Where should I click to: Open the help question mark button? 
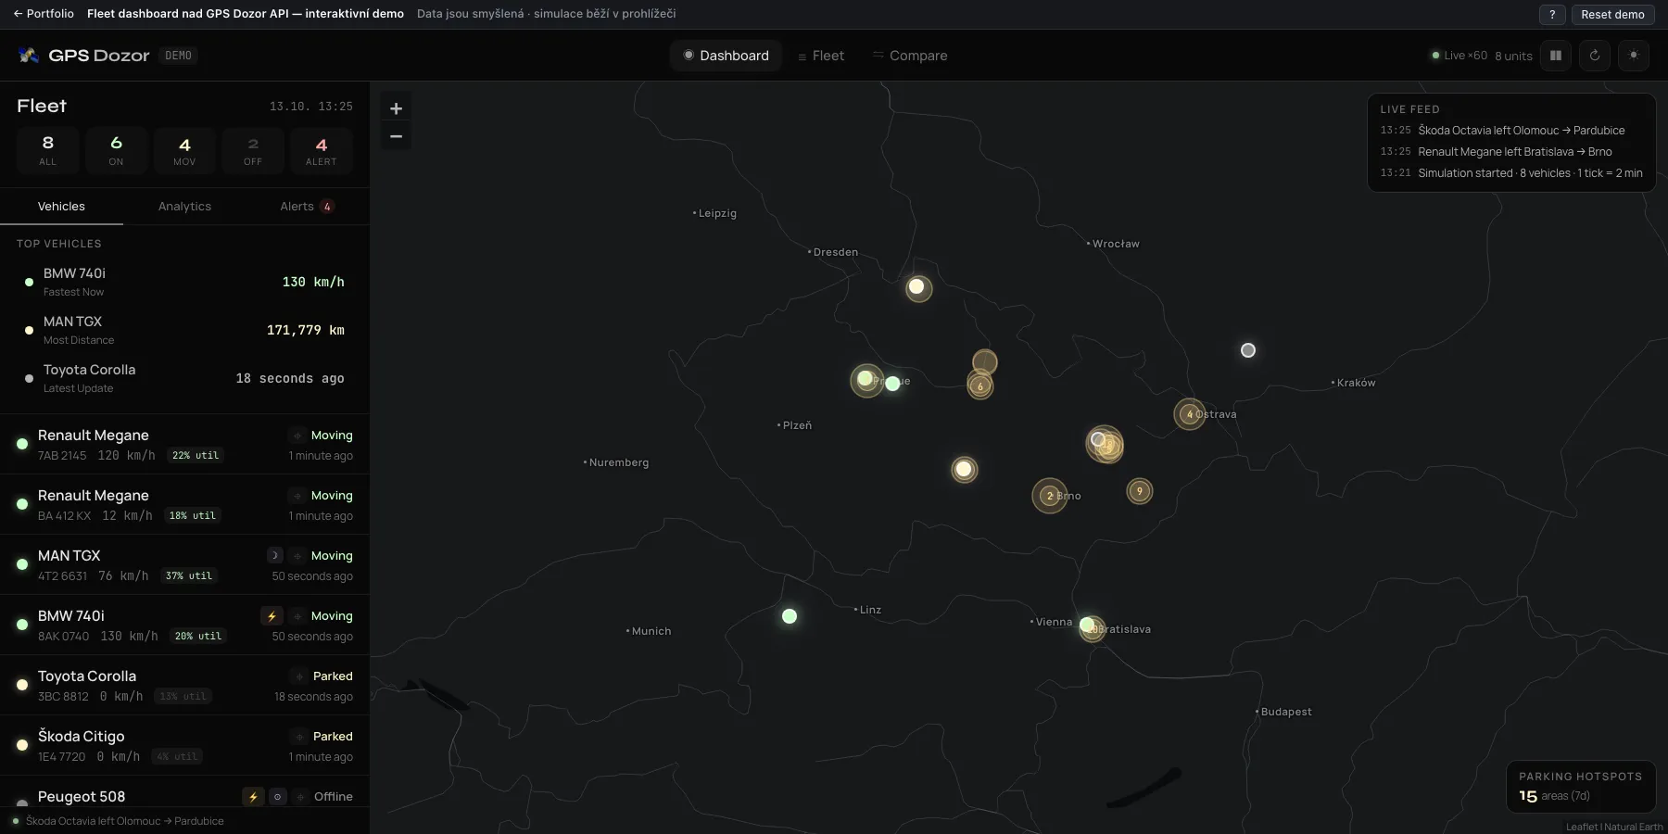1552,14
